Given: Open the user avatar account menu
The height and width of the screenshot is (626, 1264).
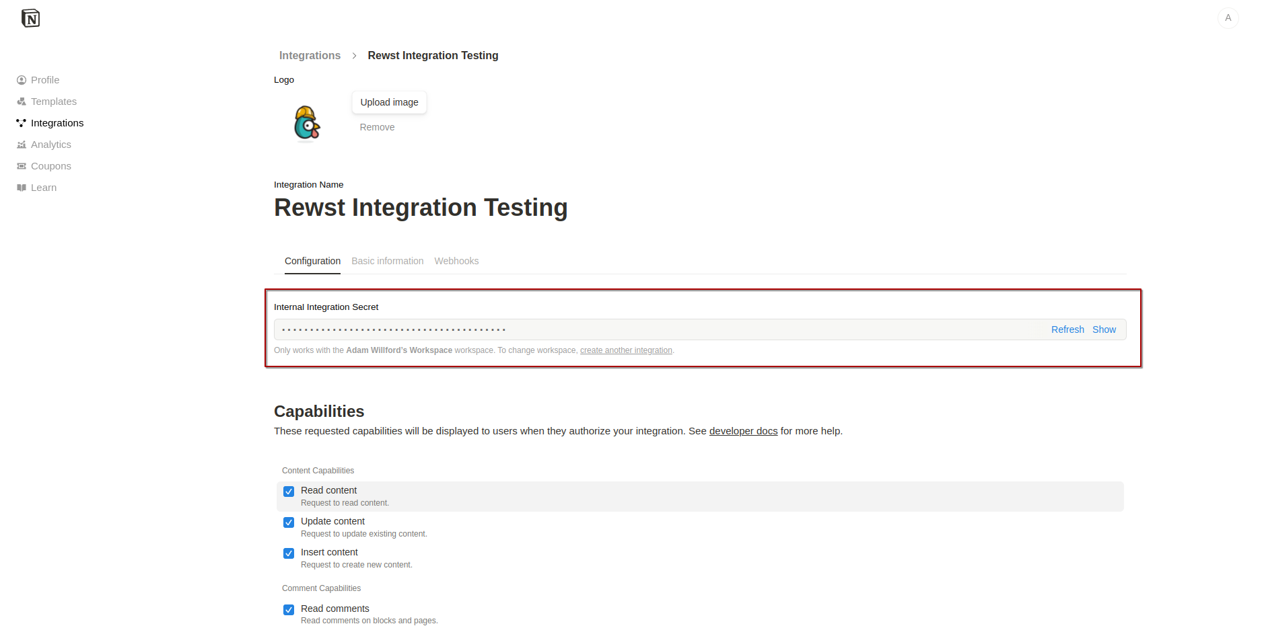Looking at the screenshot, I should [1228, 18].
